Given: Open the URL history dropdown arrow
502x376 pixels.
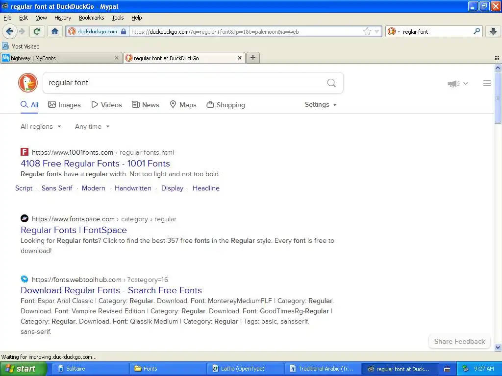Looking at the screenshot, I should tap(376, 31).
